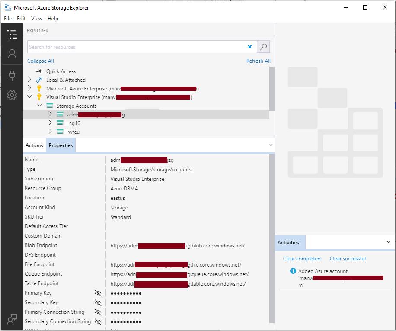Switch to the Actions tab
Viewport: 396px width, 331px height.
coord(34,145)
